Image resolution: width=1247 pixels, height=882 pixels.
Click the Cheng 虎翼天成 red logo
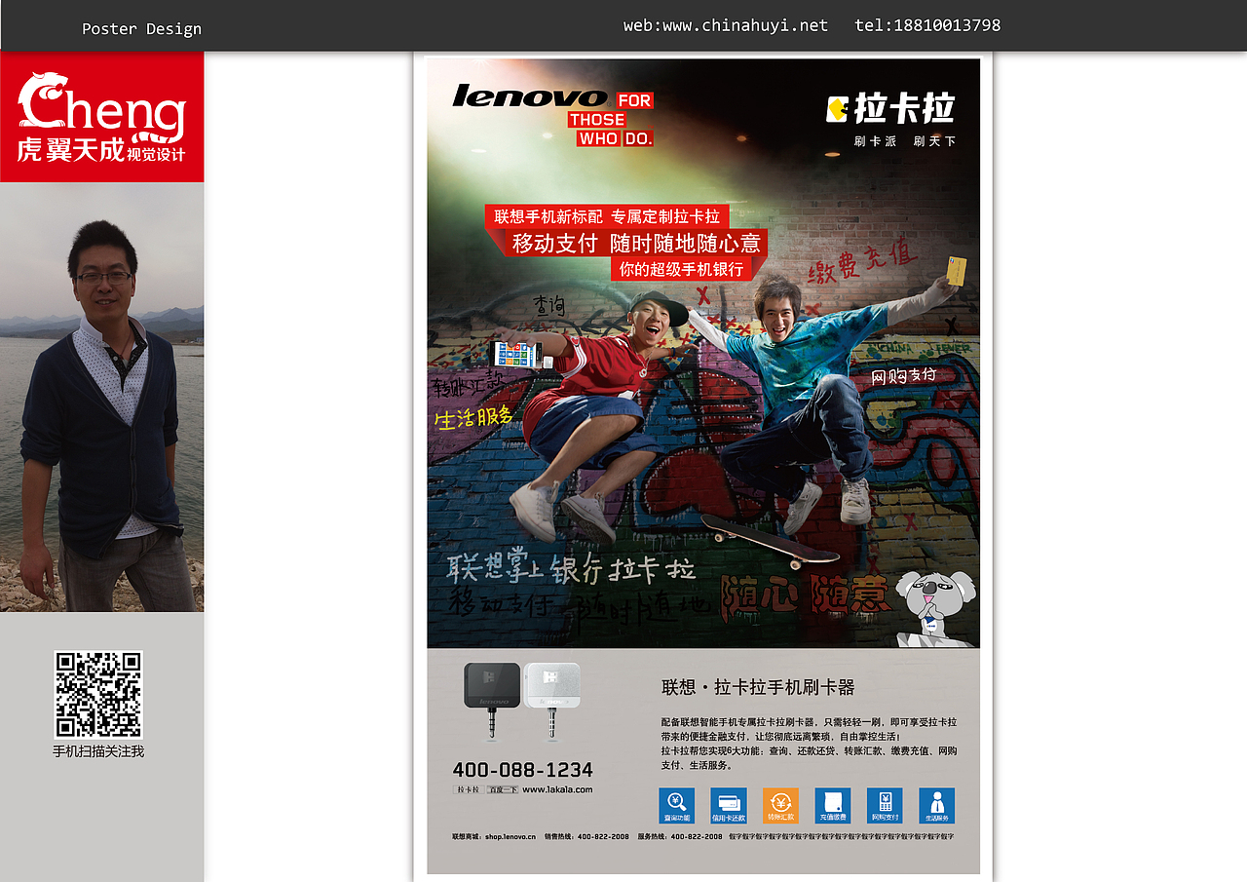tap(102, 117)
